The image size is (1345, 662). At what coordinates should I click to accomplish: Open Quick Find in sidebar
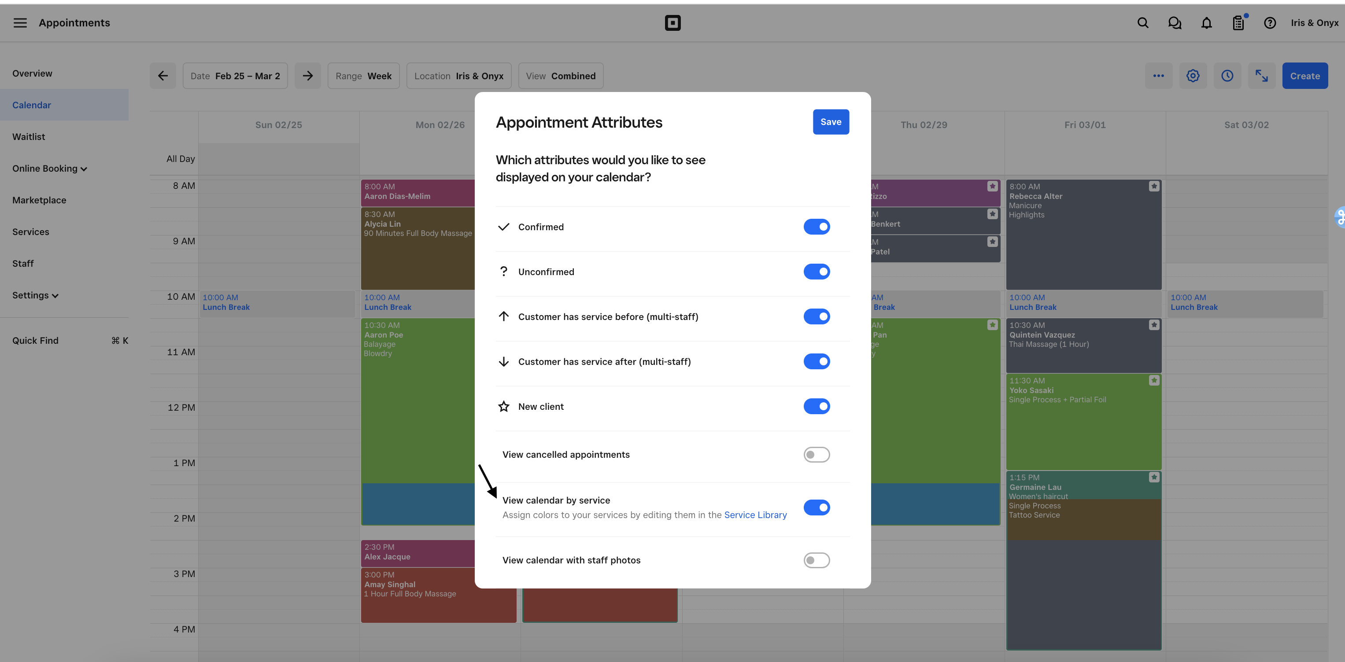(70, 341)
